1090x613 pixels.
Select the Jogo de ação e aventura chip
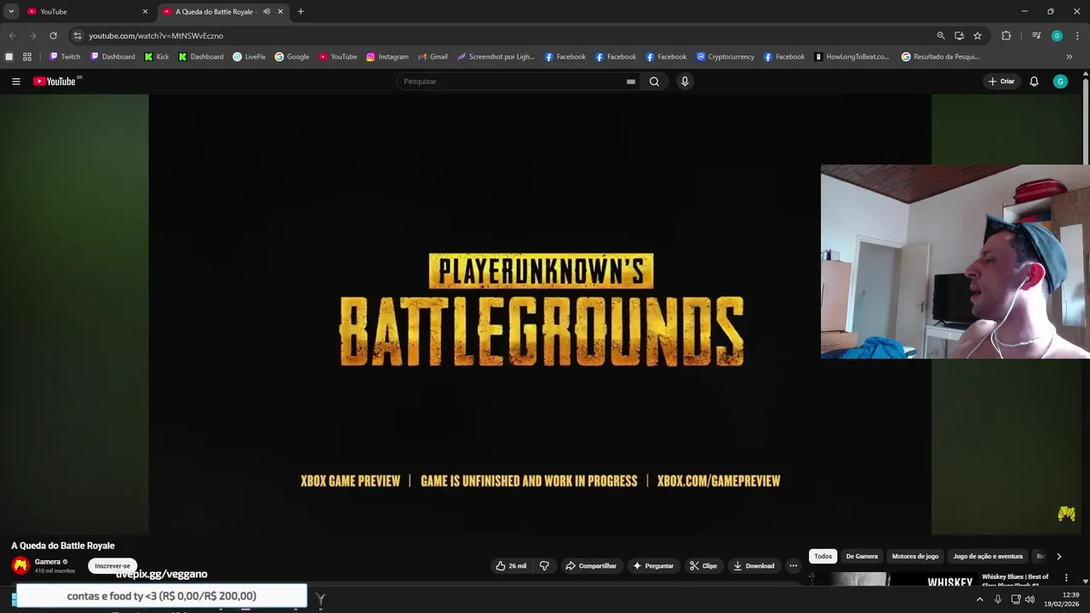(x=988, y=557)
